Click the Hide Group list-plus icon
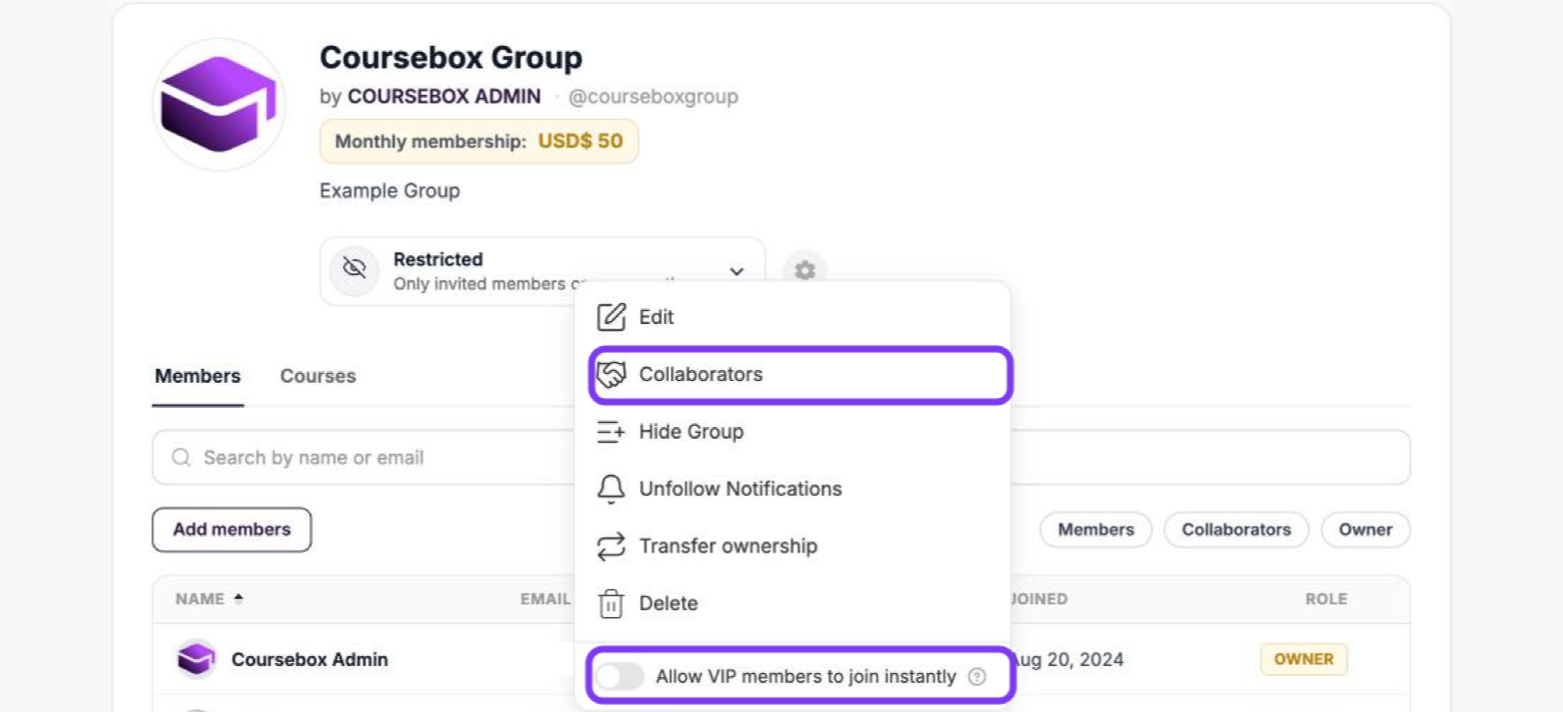Image resolution: width=1563 pixels, height=712 pixels. pyautogui.click(x=610, y=432)
